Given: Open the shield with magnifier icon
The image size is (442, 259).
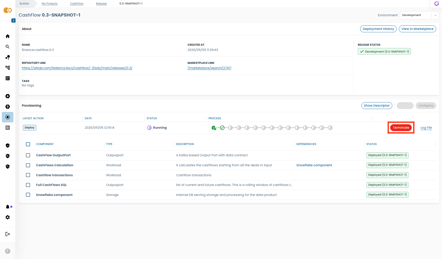Looking at the screenshot, I should tap(8, 167).
